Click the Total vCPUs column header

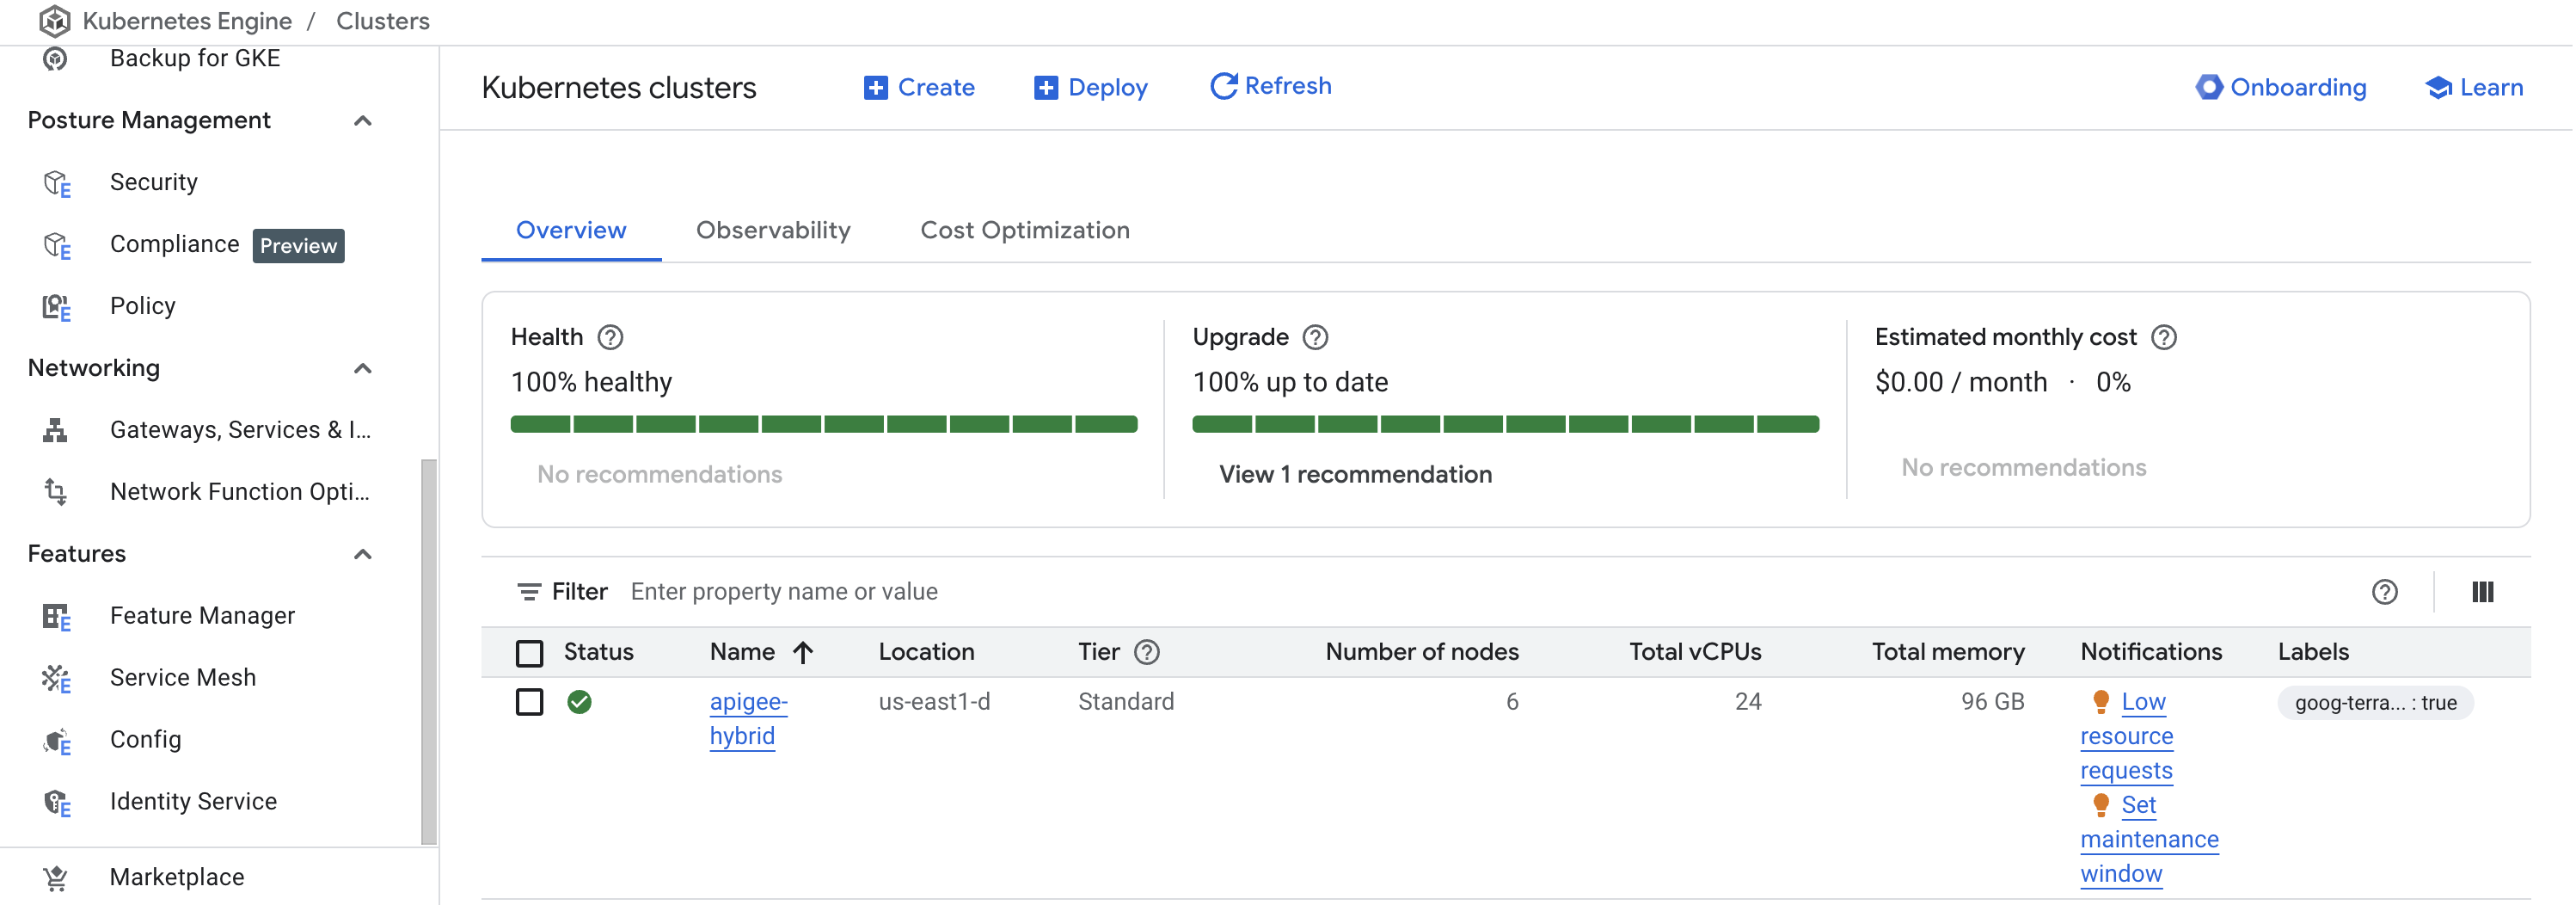[1695, 653]
